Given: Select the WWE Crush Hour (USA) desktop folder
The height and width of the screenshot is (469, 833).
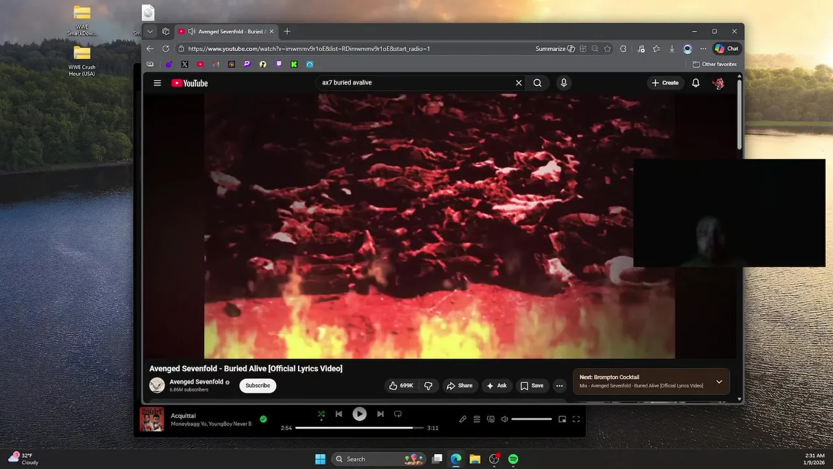Looking at the screenshot, I should pyautogui.click(x=82, y=61).
